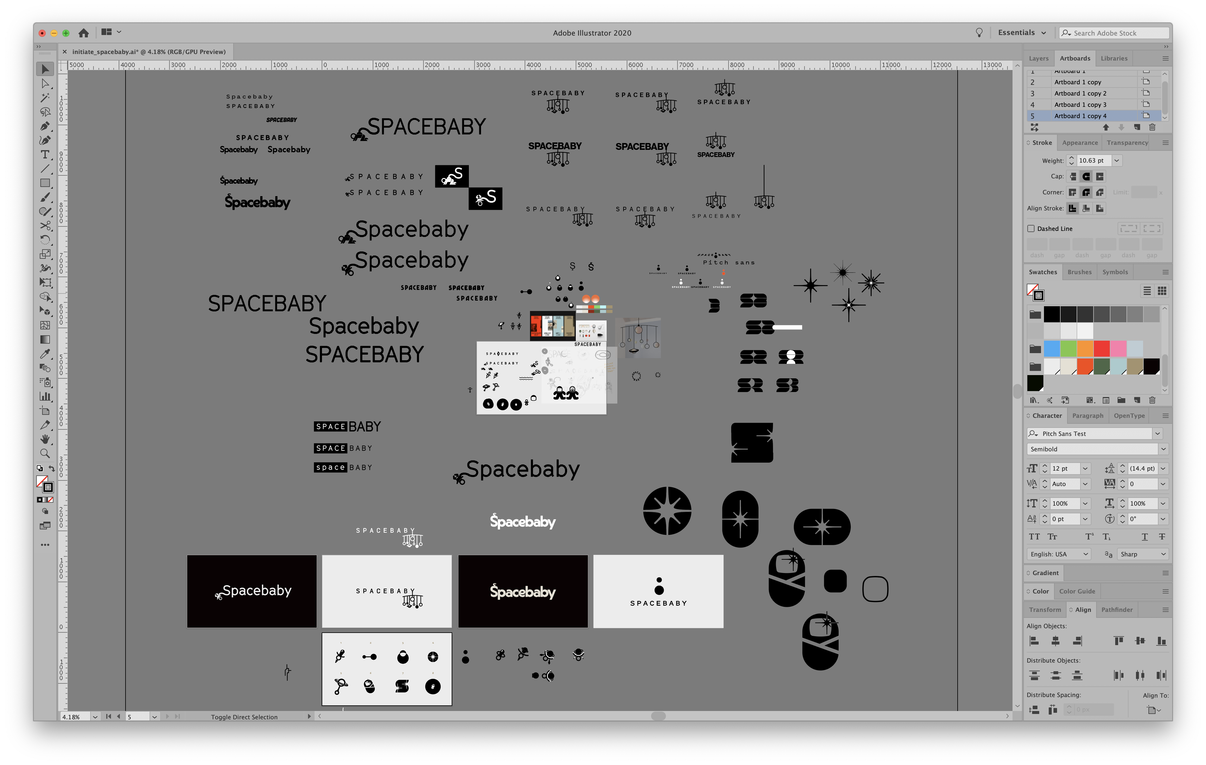Select the Scissors tool
The height and width of the screenshot is (765, 1206).
coord(45,225)
